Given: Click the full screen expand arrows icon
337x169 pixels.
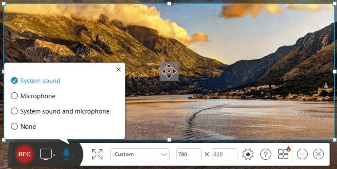Looking at the screenshot, I should tap(97, 154).
